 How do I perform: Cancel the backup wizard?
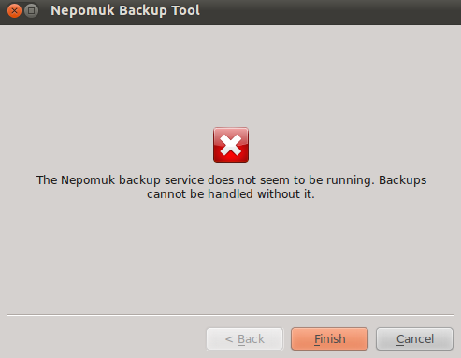tap(414, 338)
